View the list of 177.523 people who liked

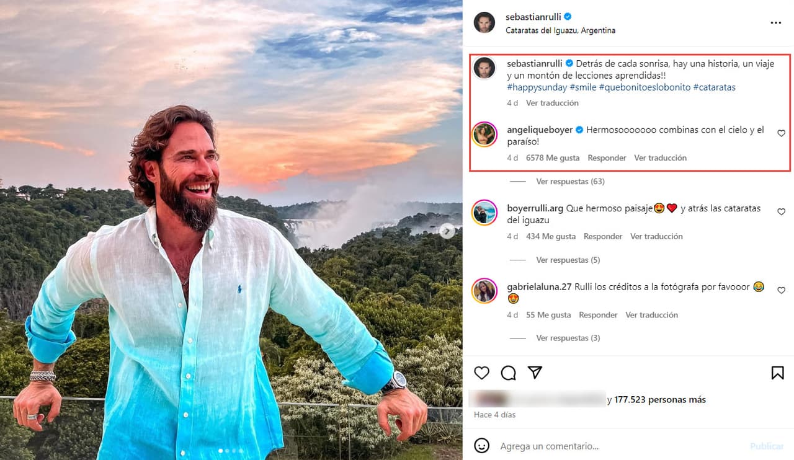coord(660,400)
